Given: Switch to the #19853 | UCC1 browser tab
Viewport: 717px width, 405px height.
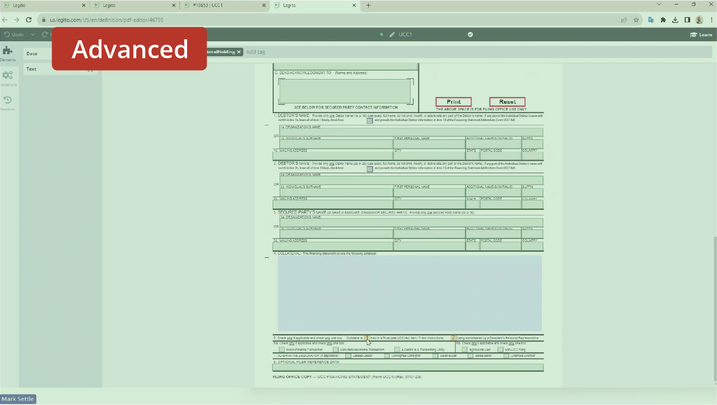Looking at the screenshot, I should tap(224, 5).
